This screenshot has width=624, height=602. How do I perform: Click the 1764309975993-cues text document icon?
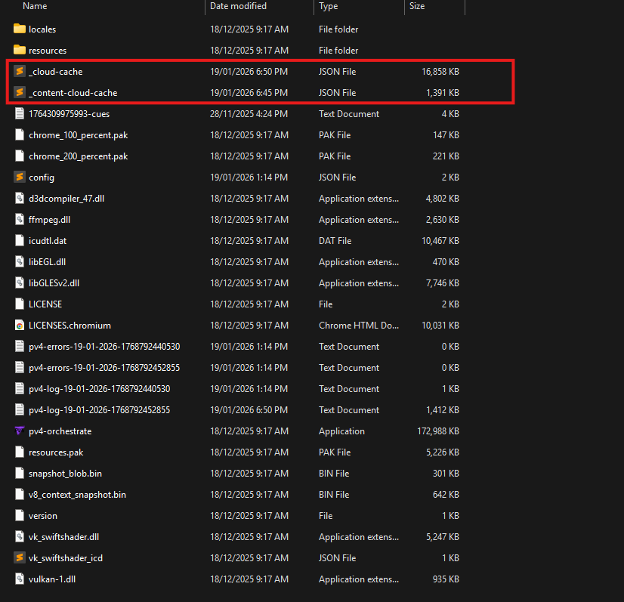click(20, 113)
